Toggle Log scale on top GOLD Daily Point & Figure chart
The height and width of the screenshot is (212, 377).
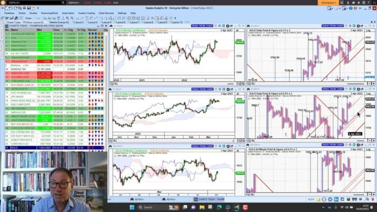368,31
